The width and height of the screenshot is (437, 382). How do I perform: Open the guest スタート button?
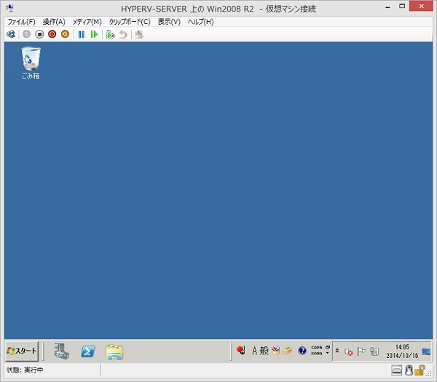click(21, 351)
